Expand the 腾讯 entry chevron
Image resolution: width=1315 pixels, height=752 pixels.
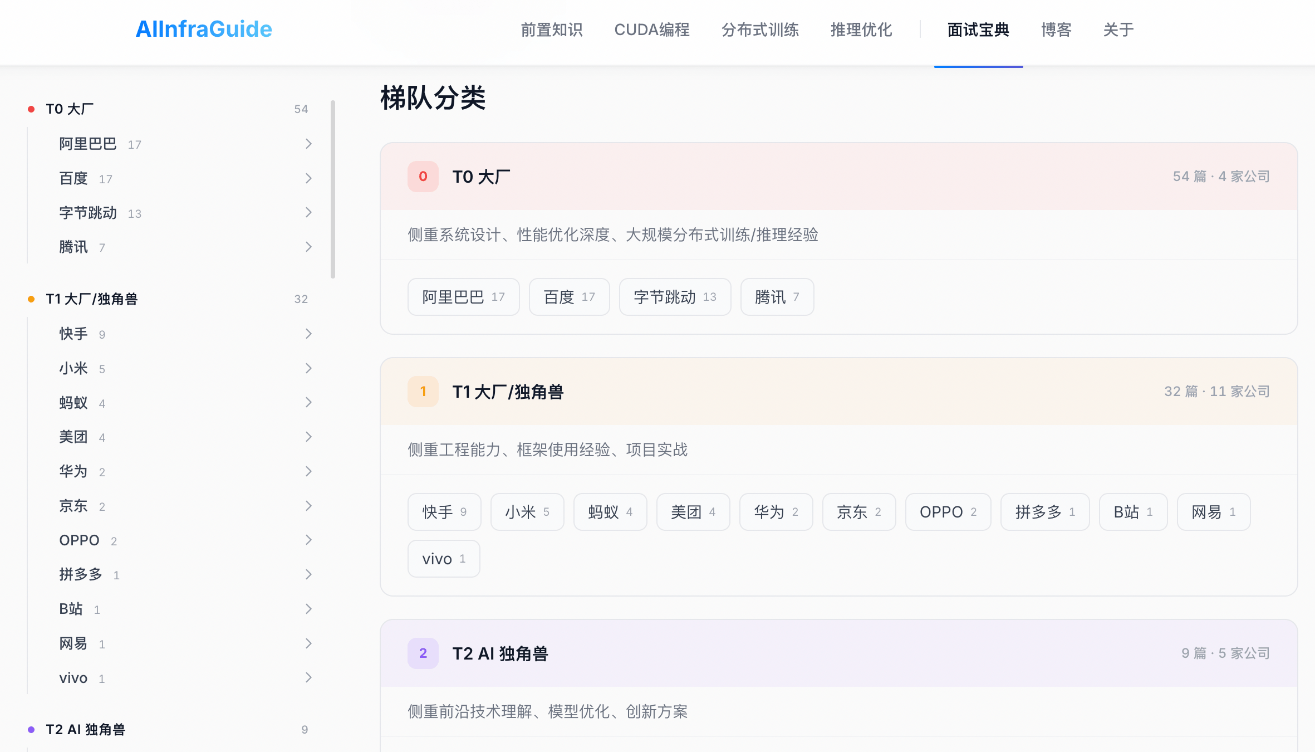pyautogui.click(x=308, y=247)
